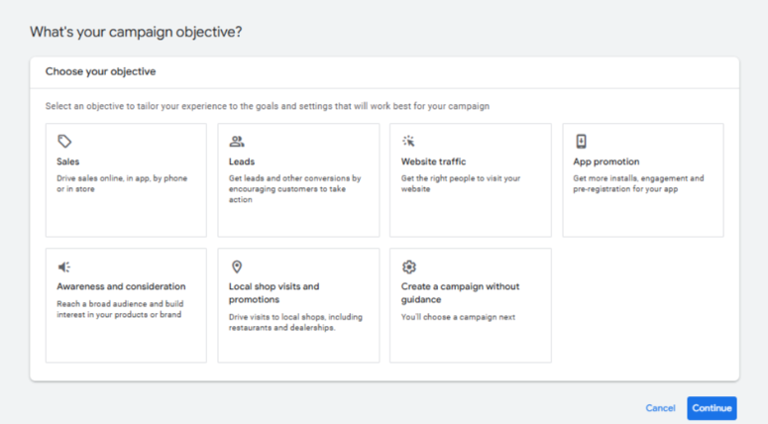Choose the Leads objective title
The height and width of the screenshot is (424, 768).
click(x=242, y=161)
